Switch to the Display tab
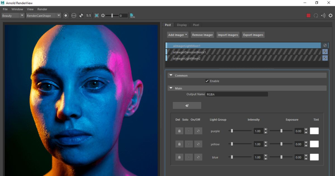 point(182,25)
